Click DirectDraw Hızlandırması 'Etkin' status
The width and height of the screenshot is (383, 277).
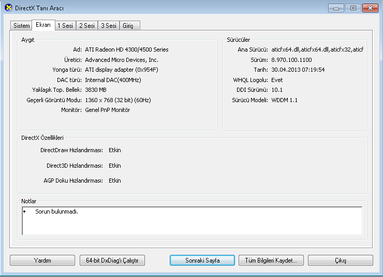point(114,150)
